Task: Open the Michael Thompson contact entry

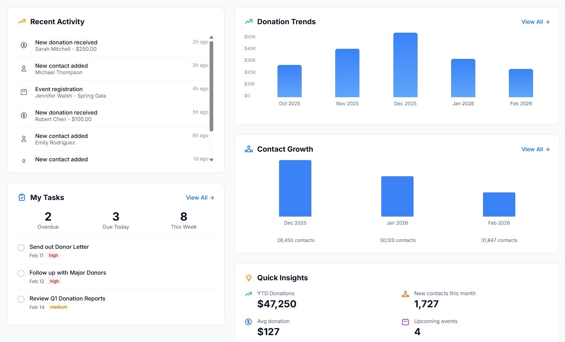Action: pos(113,69)
